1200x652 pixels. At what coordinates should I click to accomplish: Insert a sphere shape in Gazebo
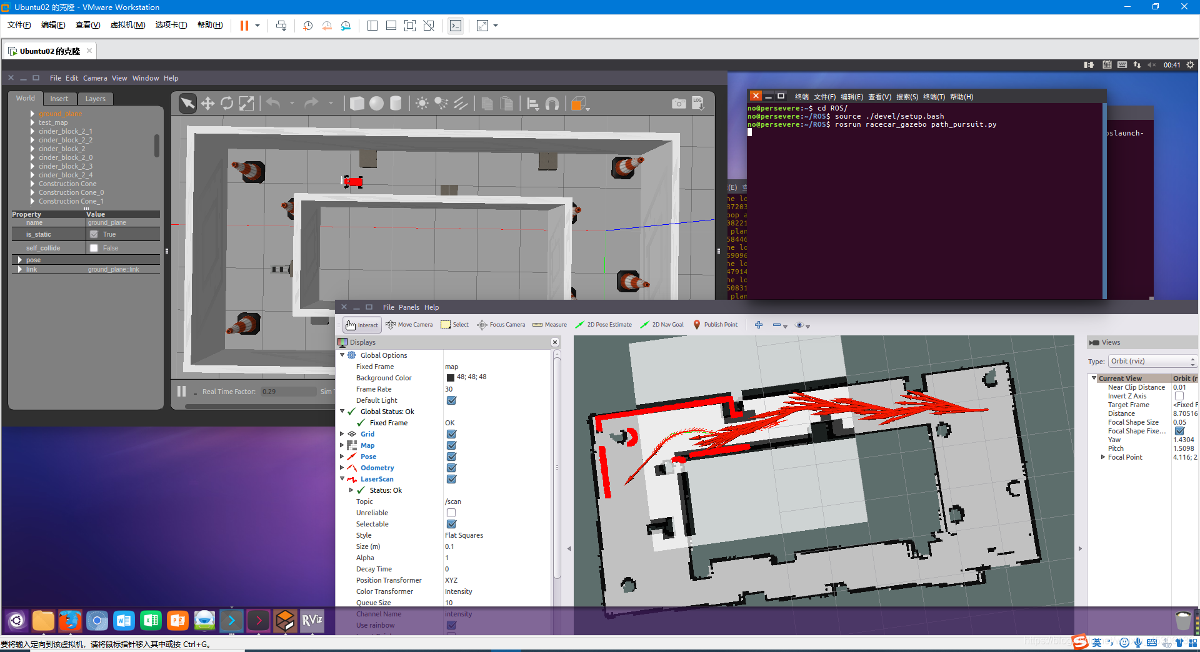pos(376,103)
